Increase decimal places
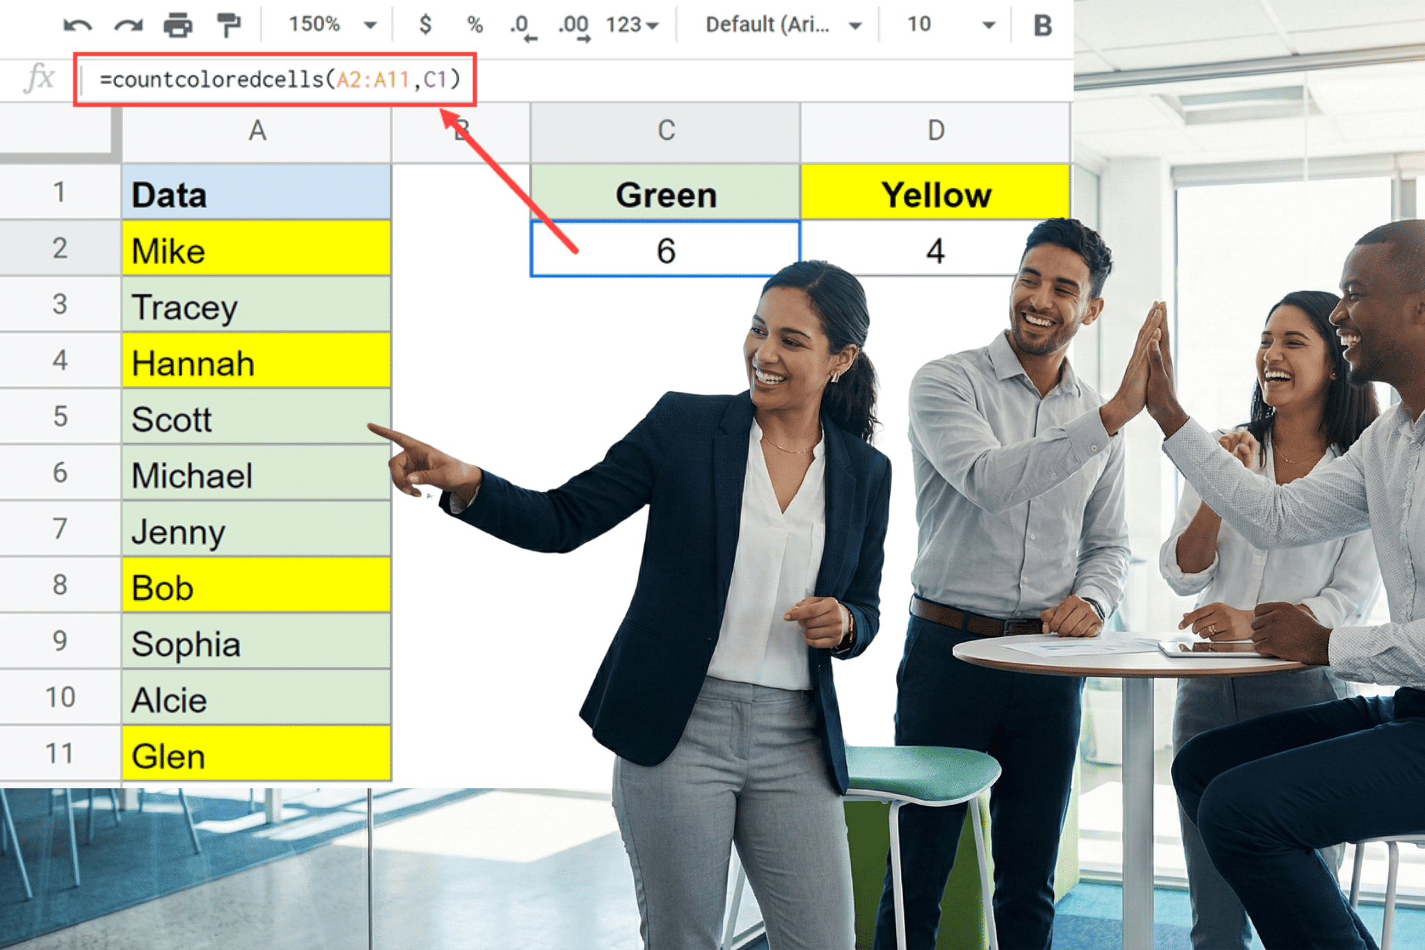This screenshot has height=950, width=1425. coord(575,25)
